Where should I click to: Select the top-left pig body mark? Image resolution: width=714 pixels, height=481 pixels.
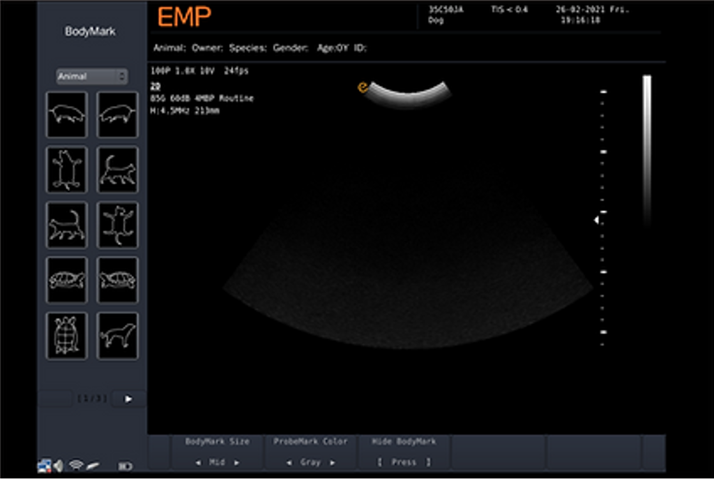point(66,115)
